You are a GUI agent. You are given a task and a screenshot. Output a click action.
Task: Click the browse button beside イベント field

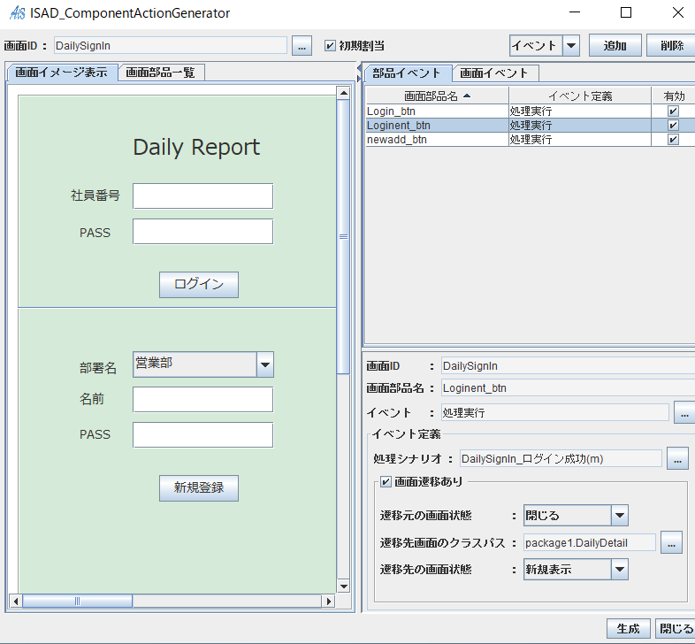pos(684,412)
